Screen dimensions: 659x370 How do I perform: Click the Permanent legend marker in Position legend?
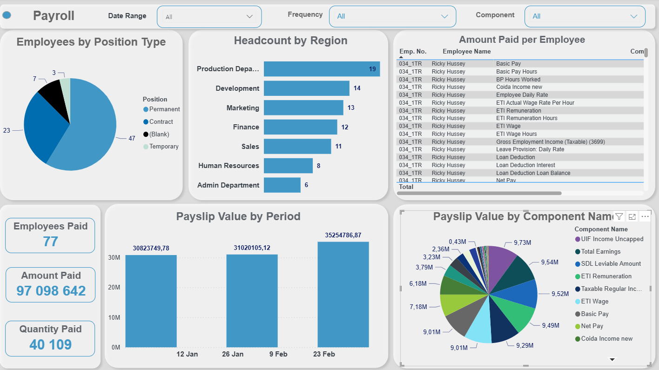146,109
